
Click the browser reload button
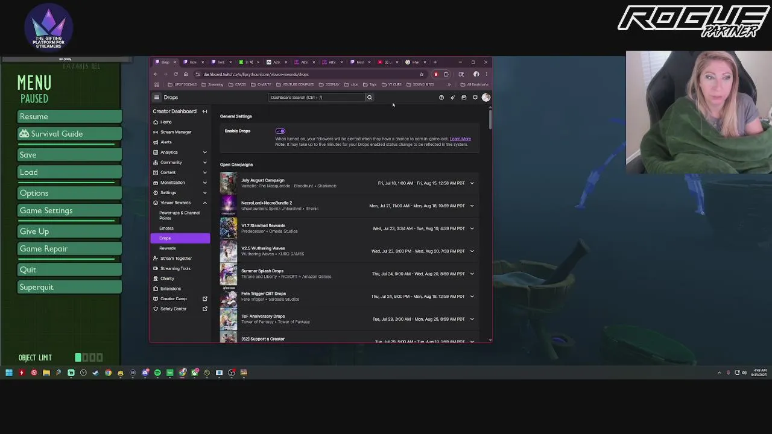tap(176, 75)
